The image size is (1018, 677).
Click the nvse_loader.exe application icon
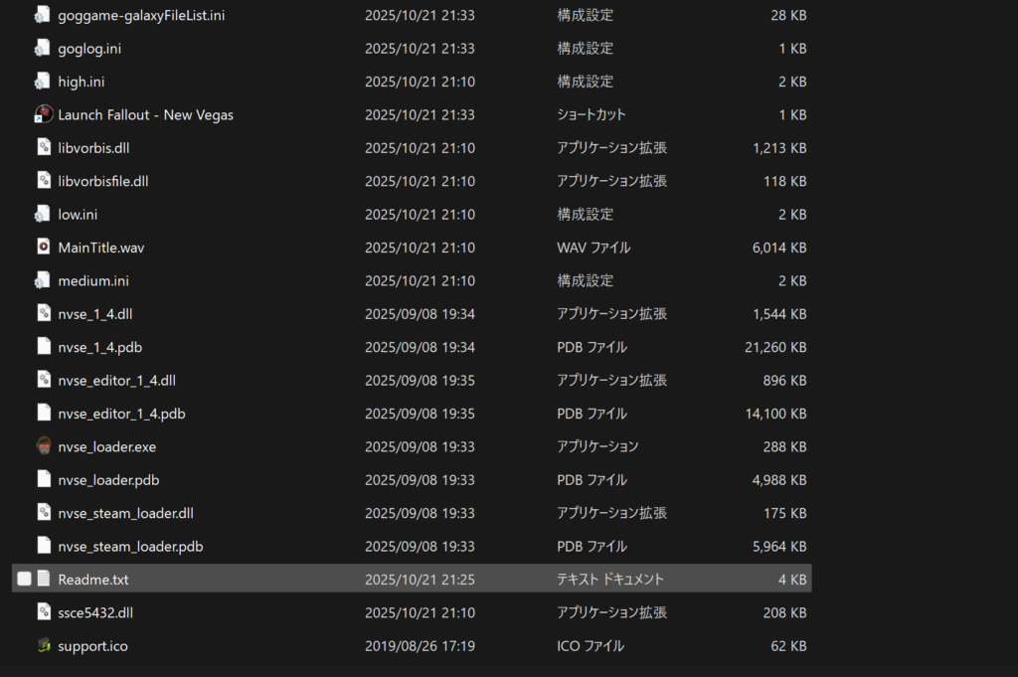pyautogui.click(x=43, y=446)
